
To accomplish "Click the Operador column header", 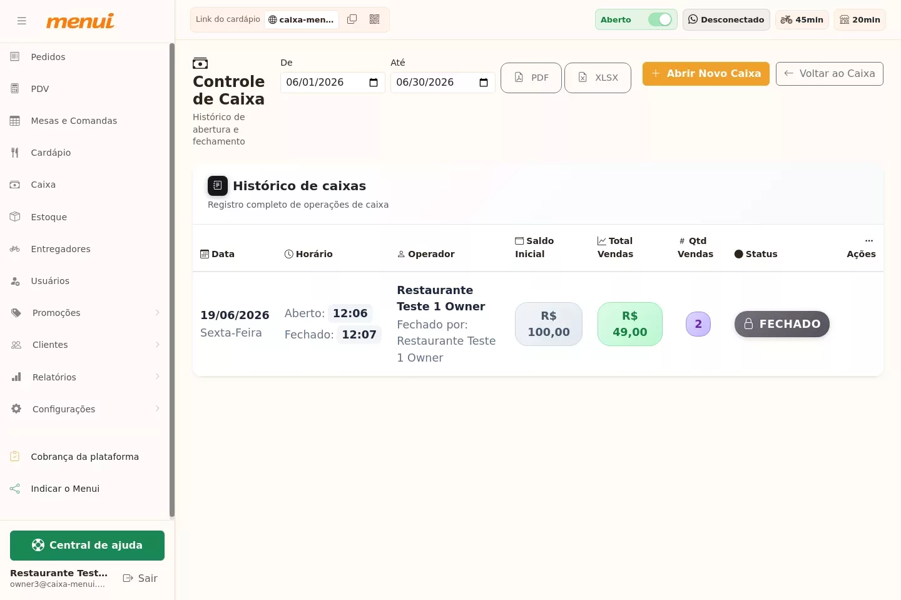I will (x=426, y=254).
